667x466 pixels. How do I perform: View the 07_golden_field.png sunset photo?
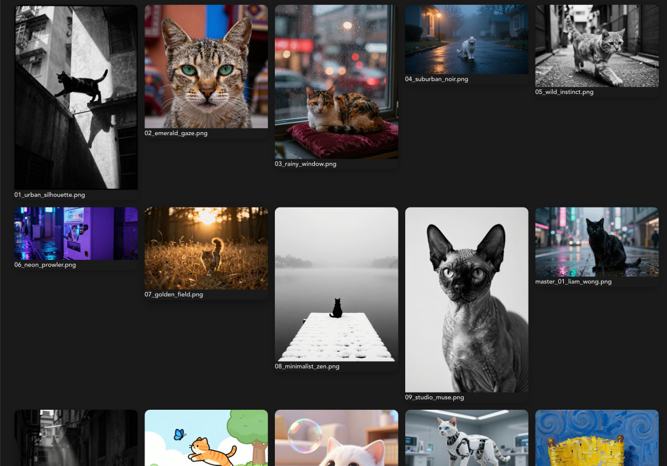click(x=206, y=247)
